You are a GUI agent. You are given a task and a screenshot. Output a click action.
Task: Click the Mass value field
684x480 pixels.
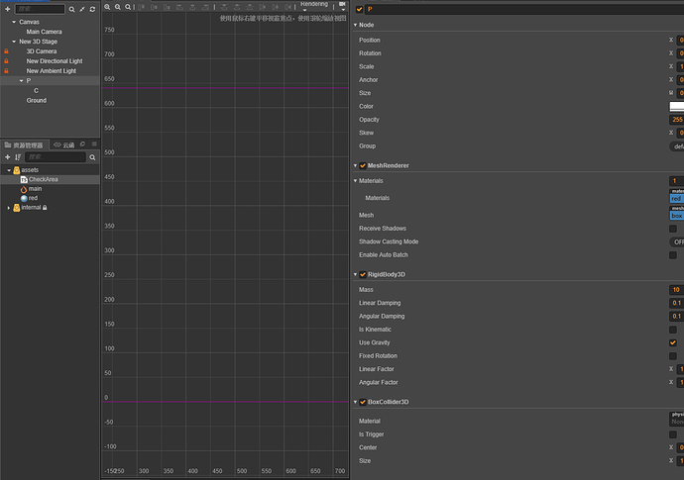point(677,290)
